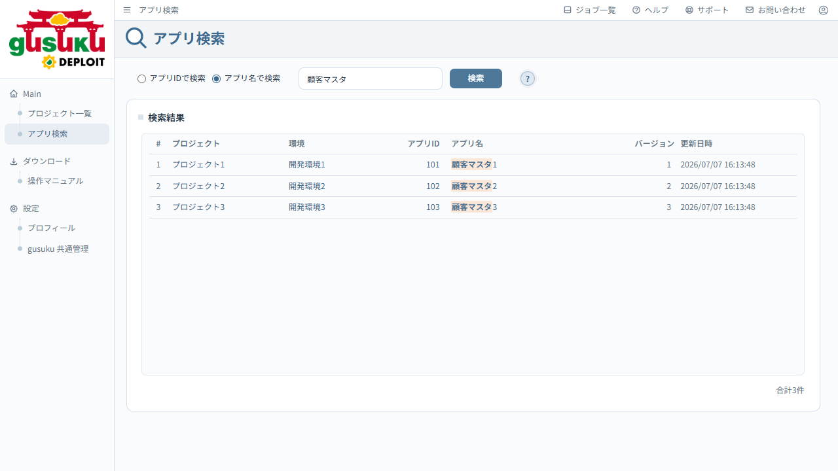Click app ID 102 cell
The height and width of the screenshot is (471, 838).
[x=433, y=186]
